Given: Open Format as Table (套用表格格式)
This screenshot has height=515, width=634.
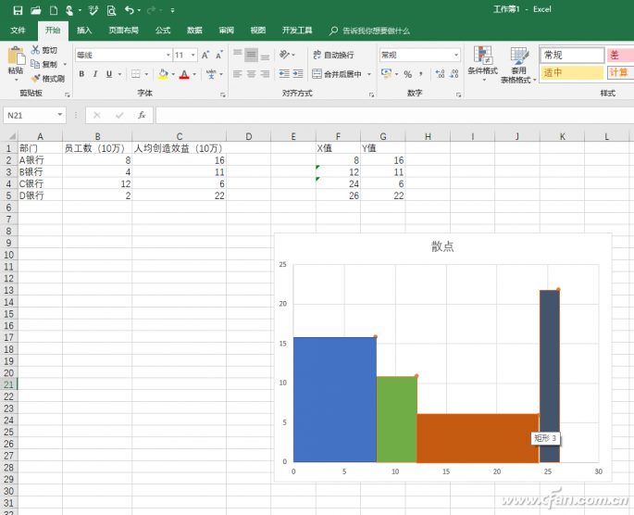Looking at the screenshot, I should (x=518, y=65).
